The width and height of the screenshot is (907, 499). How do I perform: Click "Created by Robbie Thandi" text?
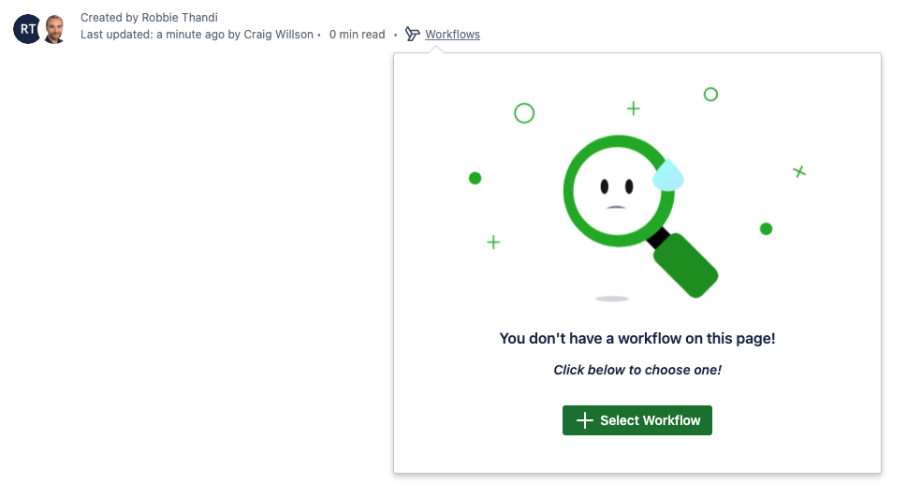pos(149,18)
